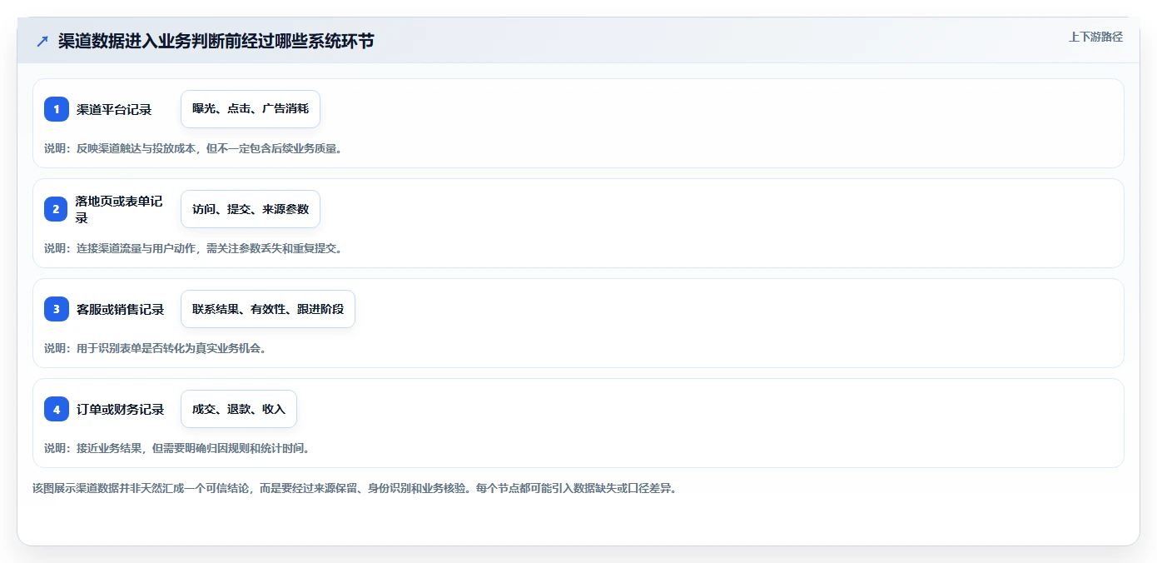Image resolution: width=1157 pixels, height=563 pixels.
Task: Click the 客服或销售记录 step label
Action: (120, 309)
